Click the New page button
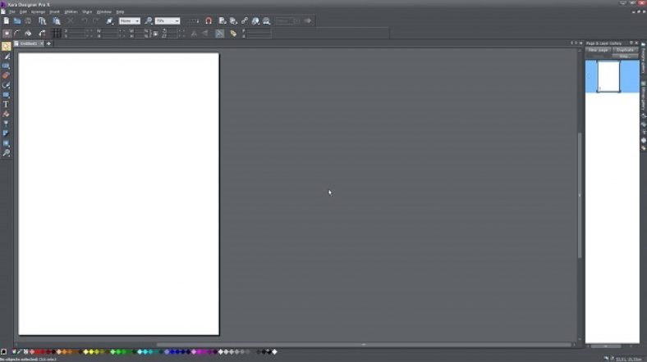The image size is (647, 362). (x=598, y=50)
